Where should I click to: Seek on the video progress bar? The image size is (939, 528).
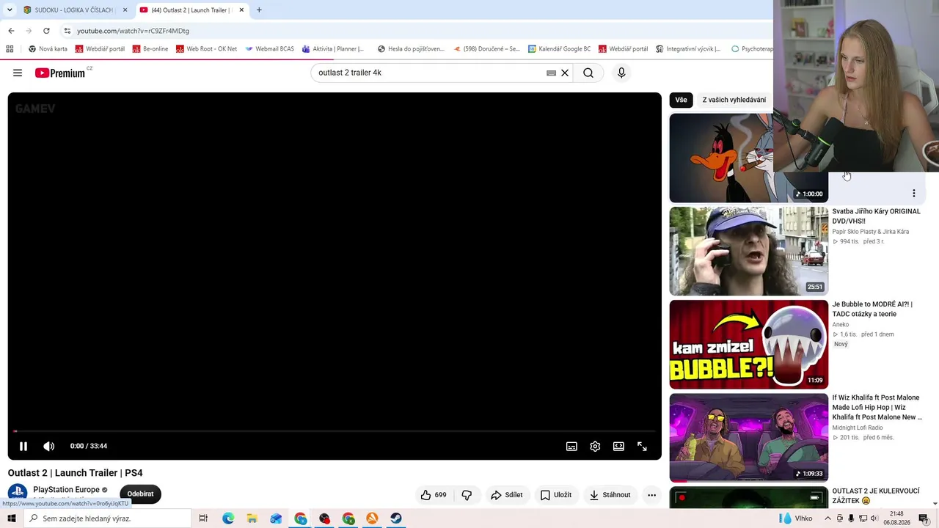(x=335, y=431)
